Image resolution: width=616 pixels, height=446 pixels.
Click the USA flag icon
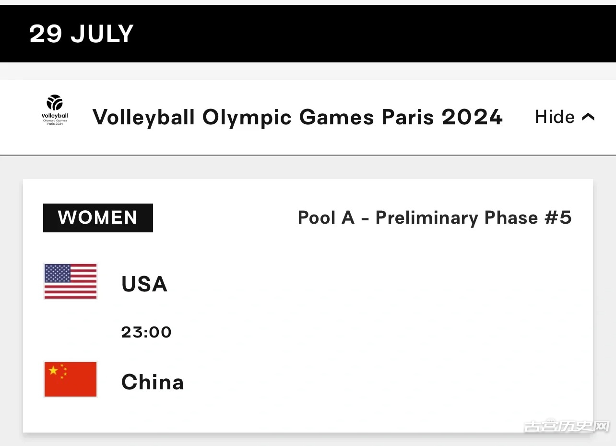(71, 281)
